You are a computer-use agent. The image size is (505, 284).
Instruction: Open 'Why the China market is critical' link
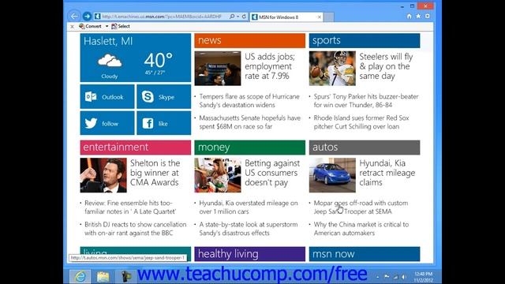[361, 229]
